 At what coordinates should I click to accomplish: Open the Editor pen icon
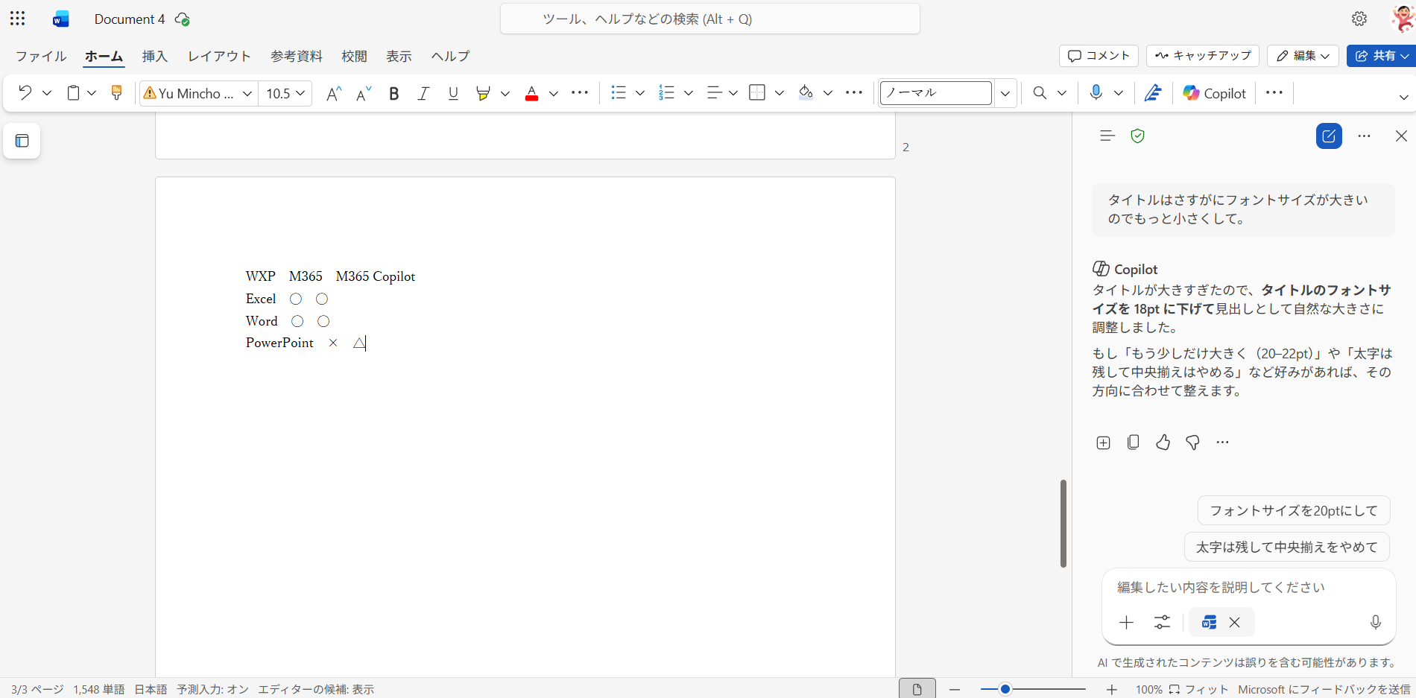pos(1153,93)
